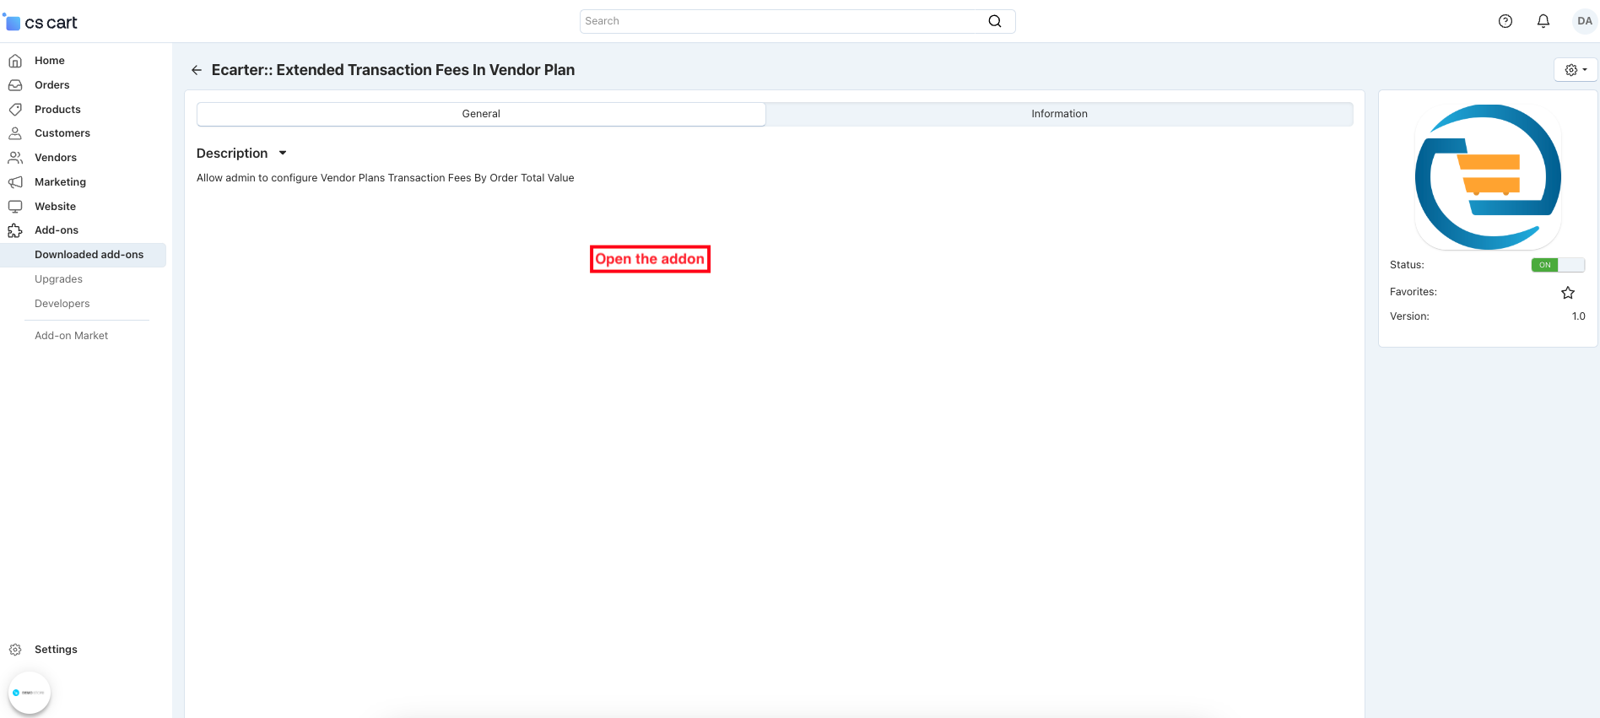Screen dimensions: 1600x718
Task: Add addon to favorites via star
Action: tap(1567, 293)
